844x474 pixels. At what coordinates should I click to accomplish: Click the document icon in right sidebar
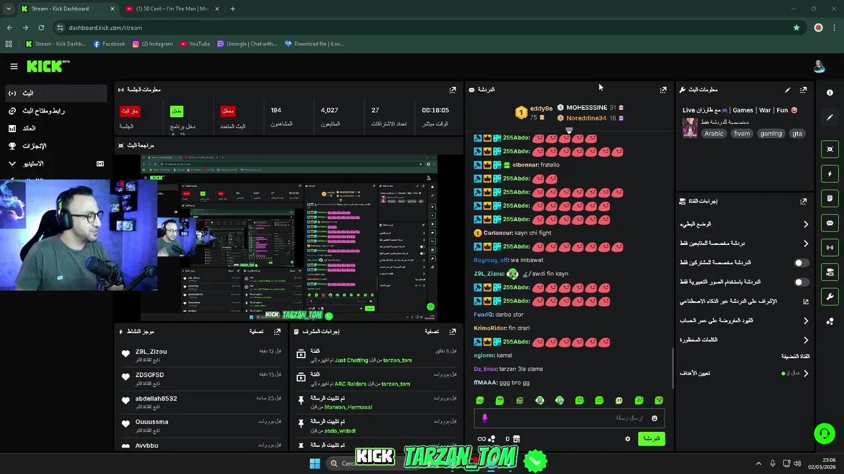830,198
